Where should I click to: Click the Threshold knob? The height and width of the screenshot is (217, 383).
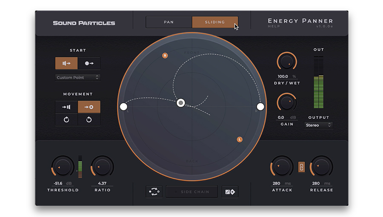pos(63,167)
